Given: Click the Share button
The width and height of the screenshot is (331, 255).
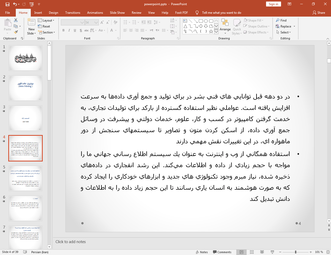Looking at the screenshot, I should tap(319, 12).
